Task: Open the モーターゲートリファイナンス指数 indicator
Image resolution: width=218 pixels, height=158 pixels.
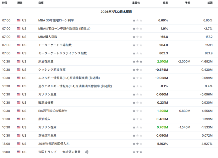Action: coord(63,53)
